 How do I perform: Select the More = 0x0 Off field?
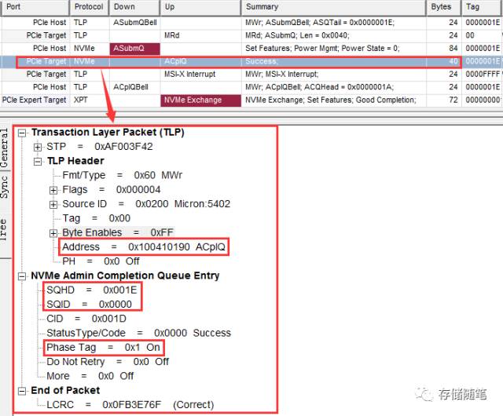pos(90,376)
